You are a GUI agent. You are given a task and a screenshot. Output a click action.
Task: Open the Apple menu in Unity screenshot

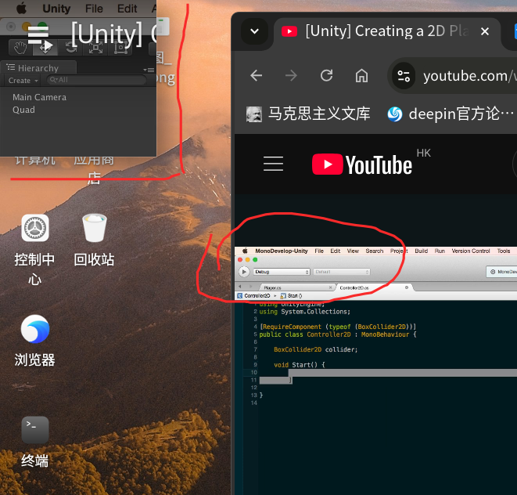pyautogui.click(x=21, y=9)
